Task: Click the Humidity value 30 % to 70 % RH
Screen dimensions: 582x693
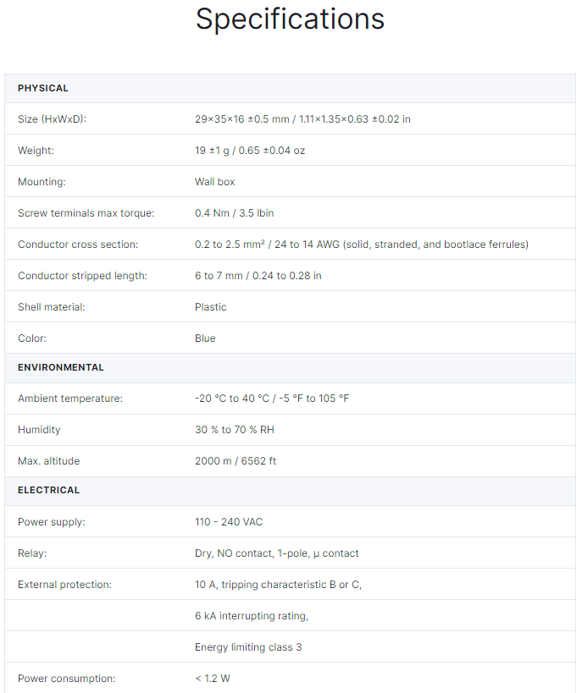Action: click(x=235, y=430)
